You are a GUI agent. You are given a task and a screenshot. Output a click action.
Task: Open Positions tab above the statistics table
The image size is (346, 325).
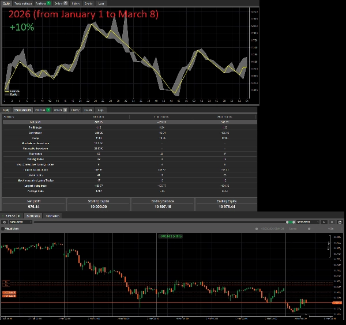pyautogui.click(x=42, y=110)
